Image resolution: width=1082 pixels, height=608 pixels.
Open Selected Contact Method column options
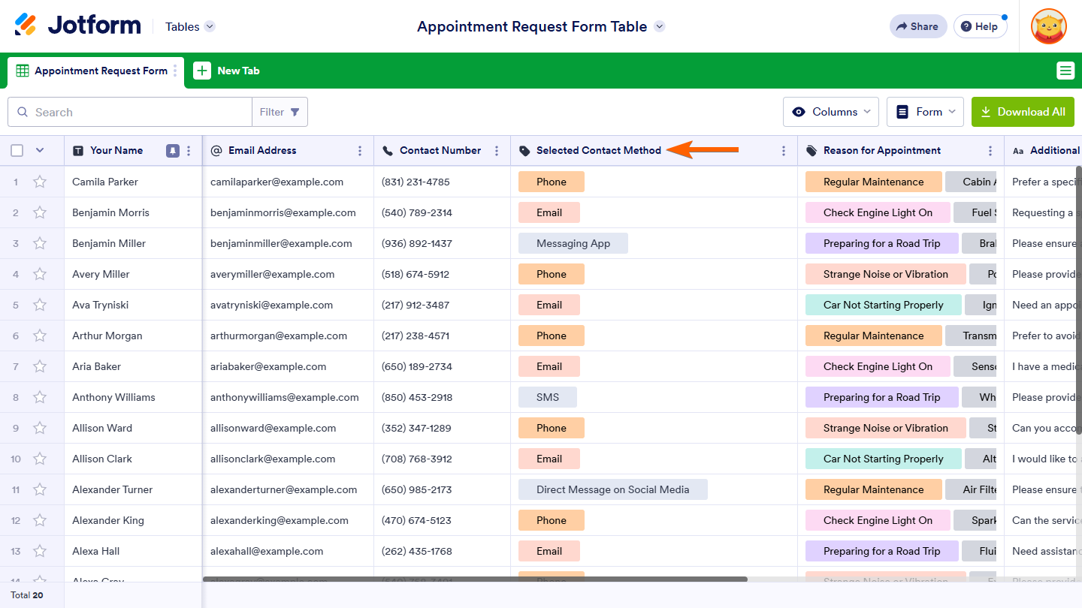tap(784, 150)
